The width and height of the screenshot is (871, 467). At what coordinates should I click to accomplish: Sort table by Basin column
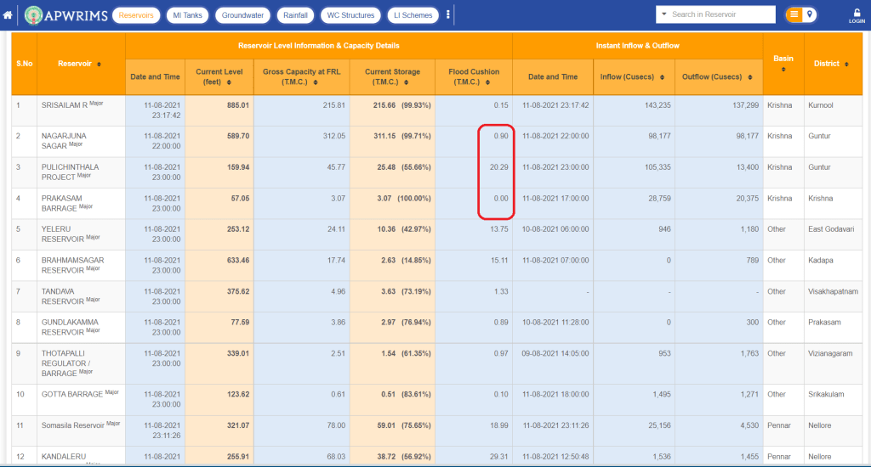coord(783,70)
